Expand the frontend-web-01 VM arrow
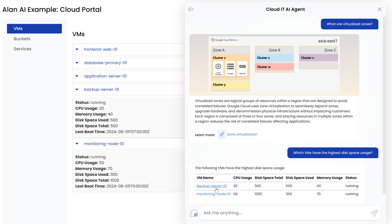 pyautogui.click(x=77, y=49)
